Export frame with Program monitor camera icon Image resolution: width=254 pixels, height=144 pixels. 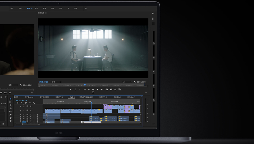pos(115,89)
